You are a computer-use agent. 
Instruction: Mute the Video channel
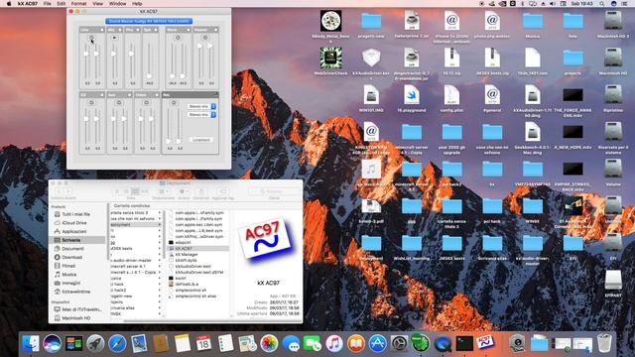point(147,102)
